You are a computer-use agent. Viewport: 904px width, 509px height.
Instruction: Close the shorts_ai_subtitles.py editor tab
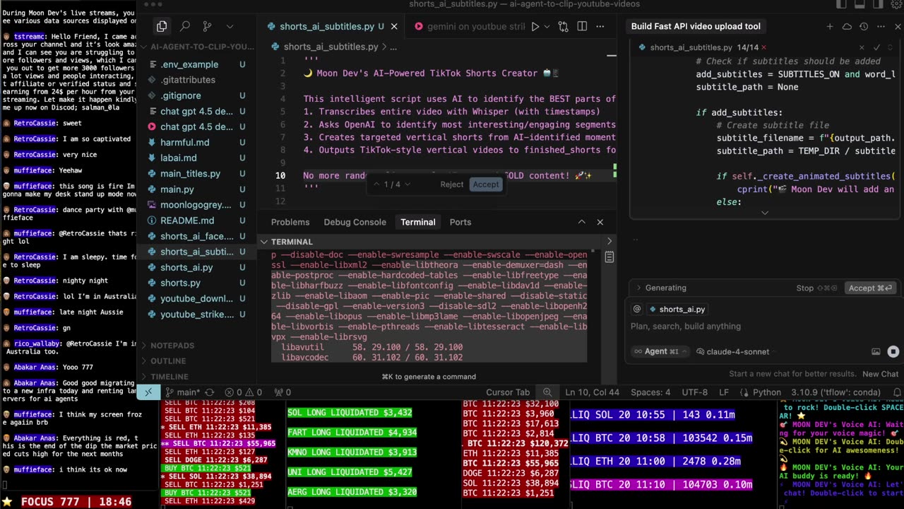tap(394, 26)
